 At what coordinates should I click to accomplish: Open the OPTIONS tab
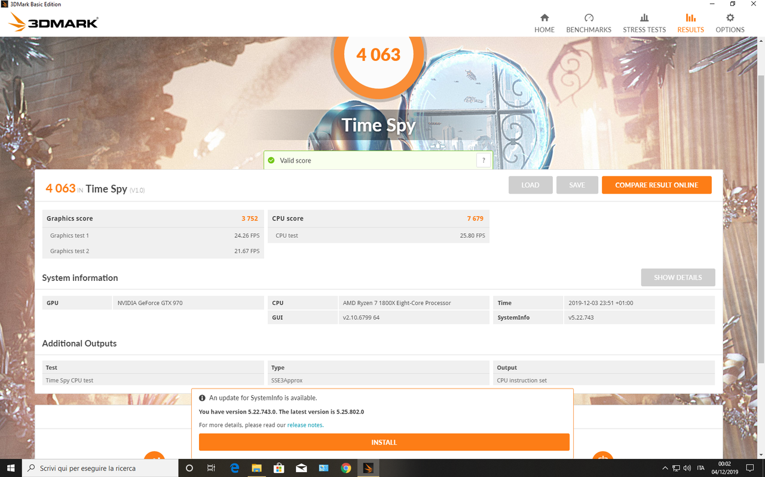click(x=730, y=23)
